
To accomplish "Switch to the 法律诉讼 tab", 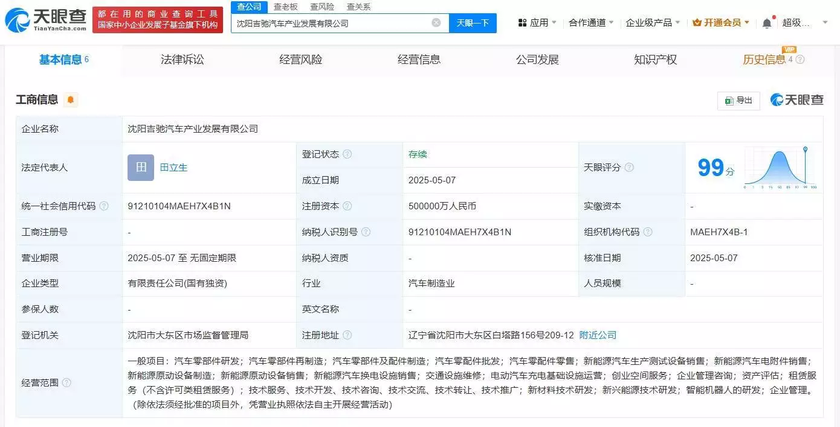I will [x=183, y=60].
